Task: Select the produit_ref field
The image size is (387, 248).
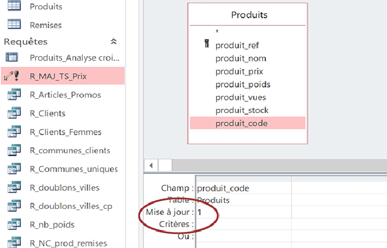Action: pyautogui.click(x=248, y=45)
